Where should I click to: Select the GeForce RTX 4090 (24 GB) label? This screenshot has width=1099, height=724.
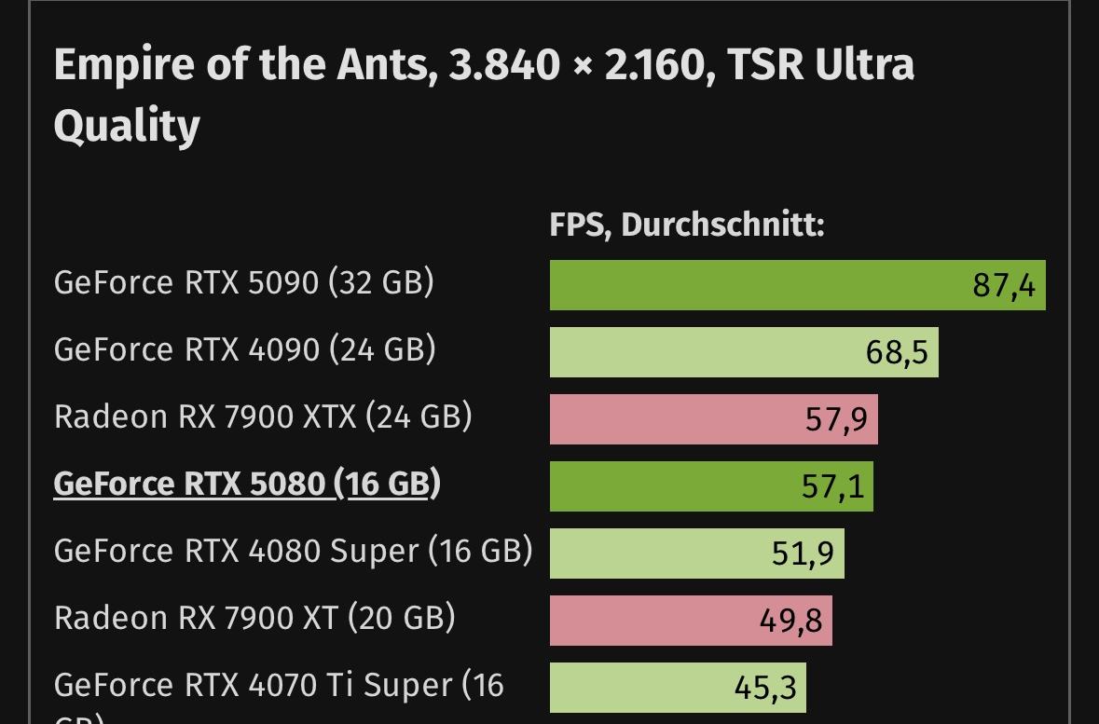pos(245,349)
